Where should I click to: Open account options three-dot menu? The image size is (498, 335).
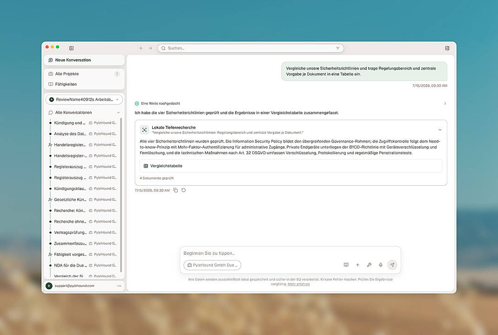point(119,286)
